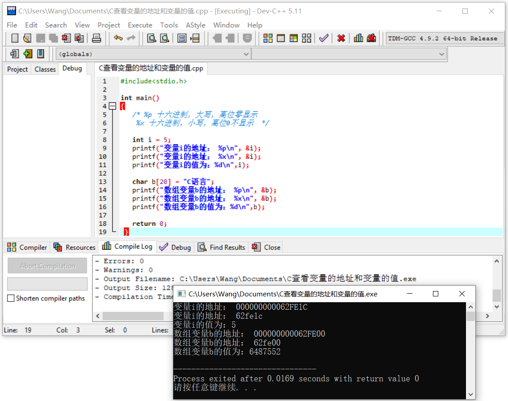This screenshot has height=401, width=508.
Task: Open the Window menu
Action: click(226, 25)
